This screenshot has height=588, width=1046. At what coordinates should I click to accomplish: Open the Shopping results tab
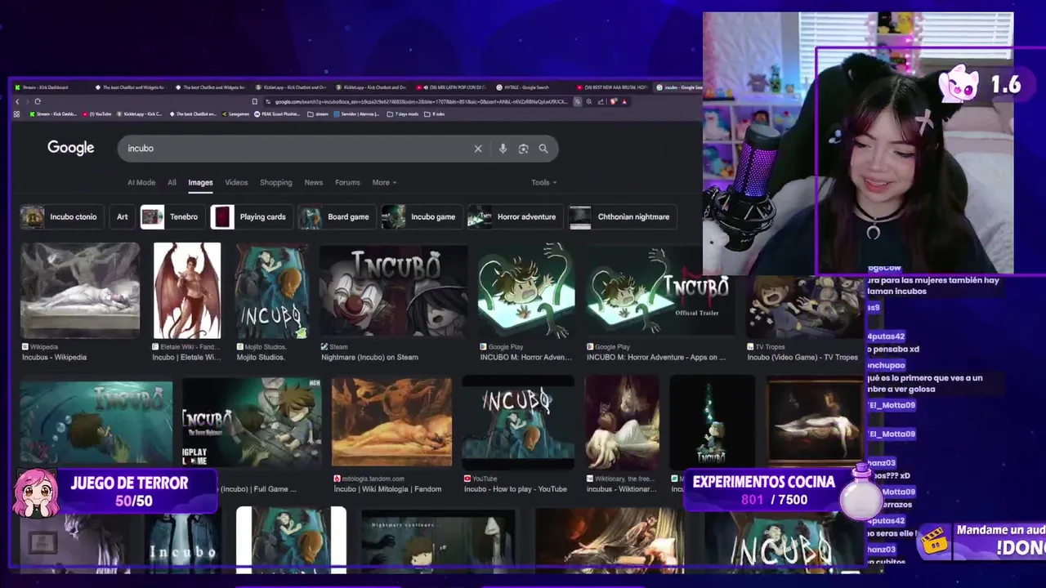click(276, 183)
